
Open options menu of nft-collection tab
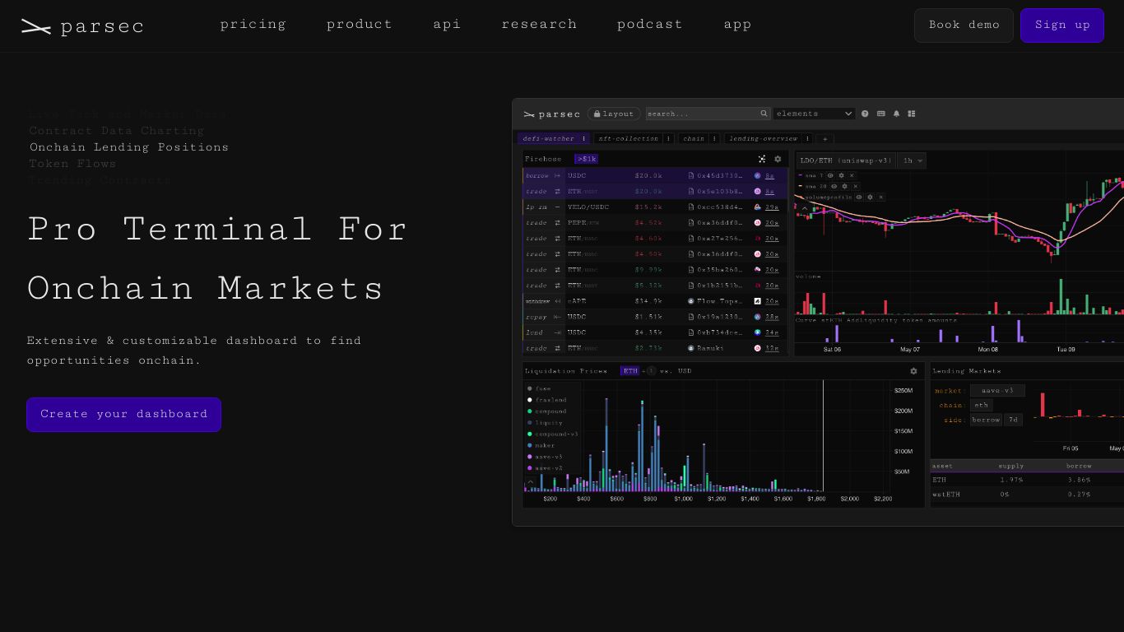click(x=668, y=138)
